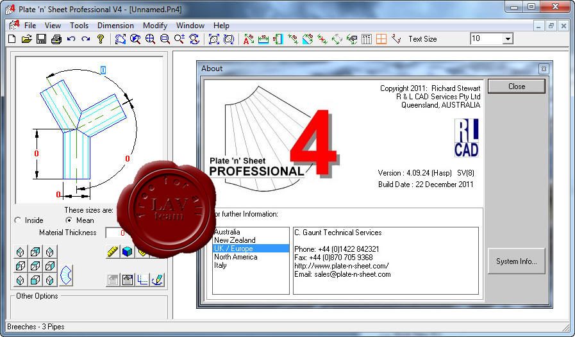Click the yellow ruler measure icon
This screenshot has height=337, width=575.
tap(113, 252)
